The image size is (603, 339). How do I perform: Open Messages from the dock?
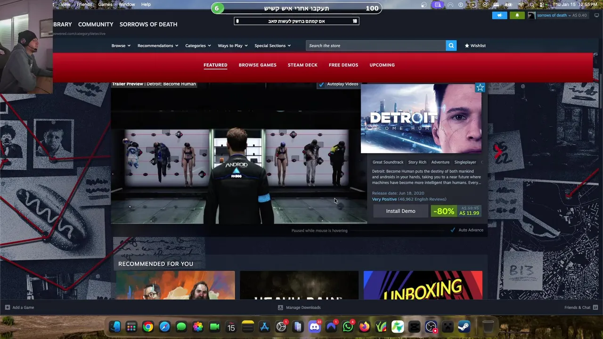pyautogui.click(x=181, y=327)
